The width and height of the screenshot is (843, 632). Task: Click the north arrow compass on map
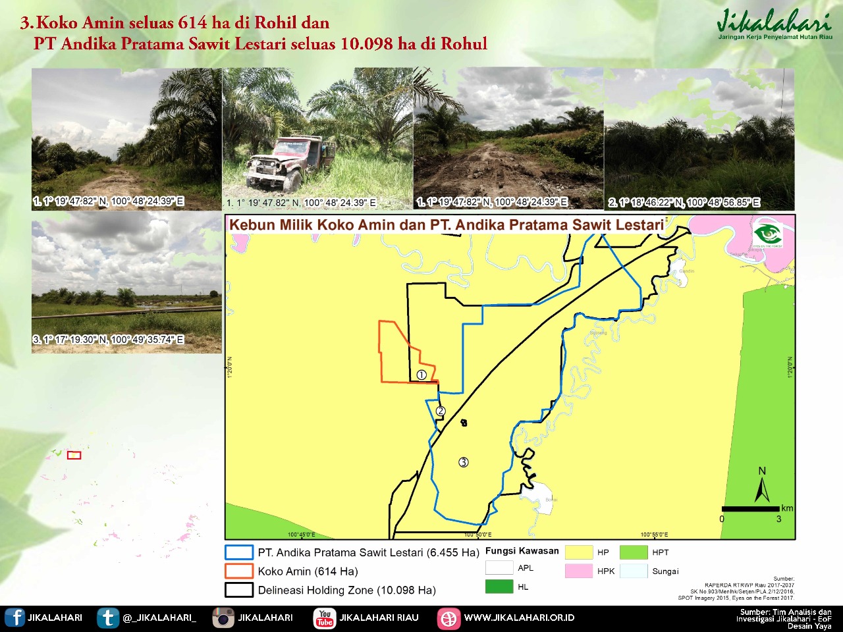(762, 485)
